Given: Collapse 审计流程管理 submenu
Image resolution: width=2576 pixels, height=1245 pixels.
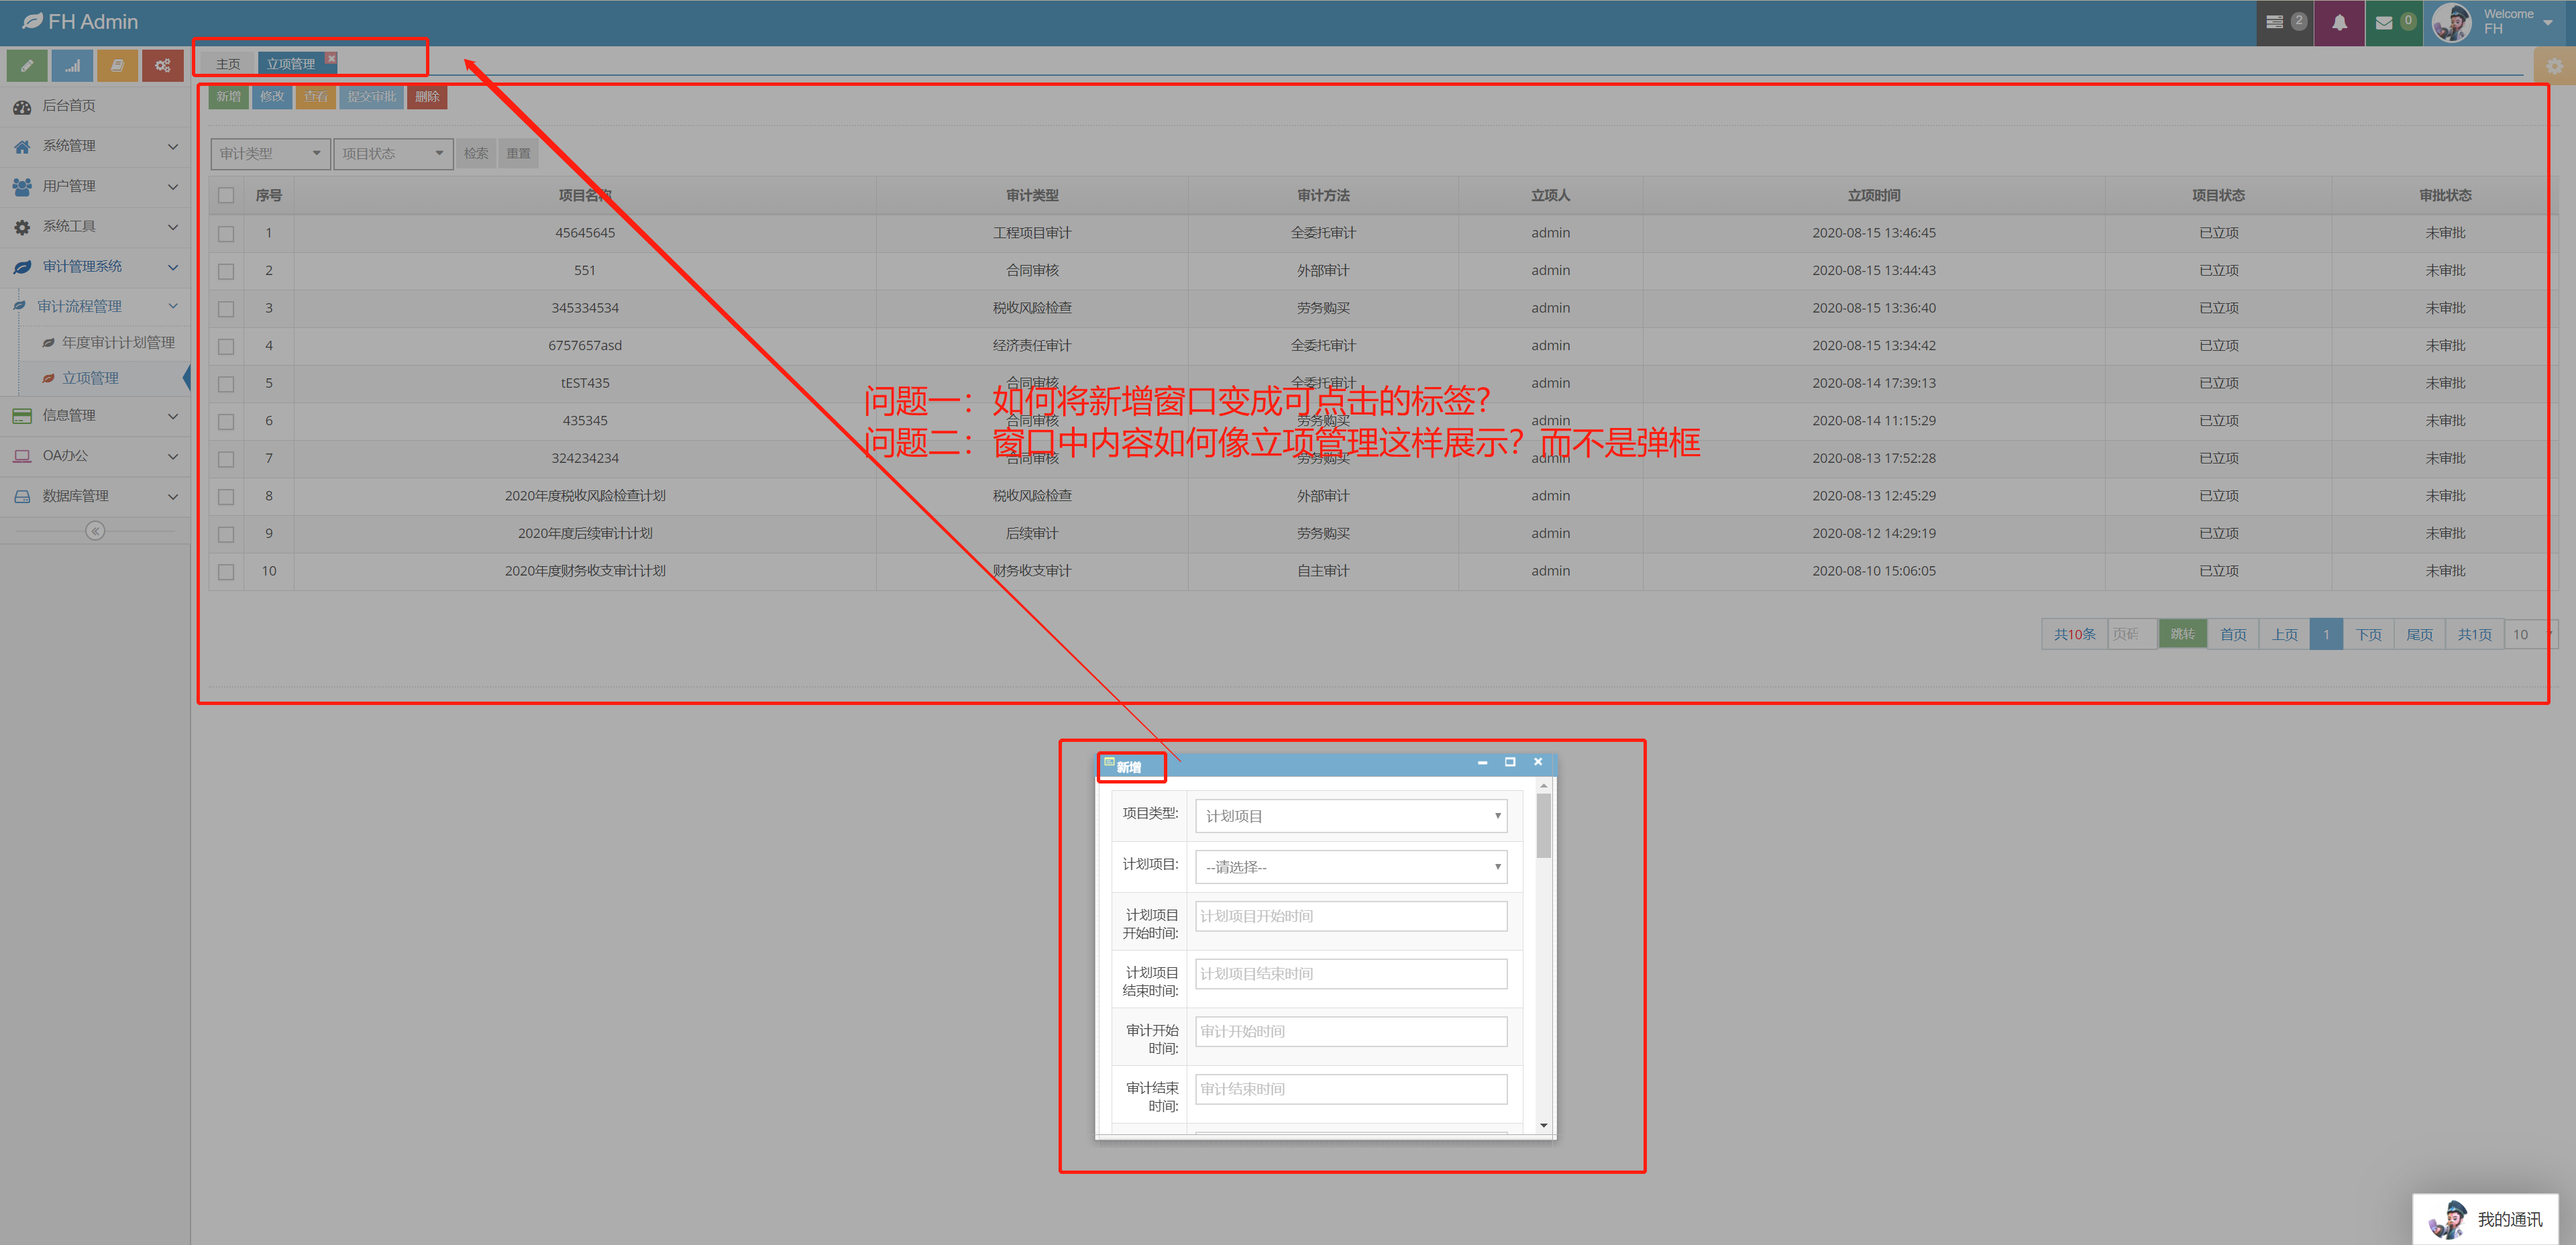Looking at the screenshot, I should (x=95, y=306).
